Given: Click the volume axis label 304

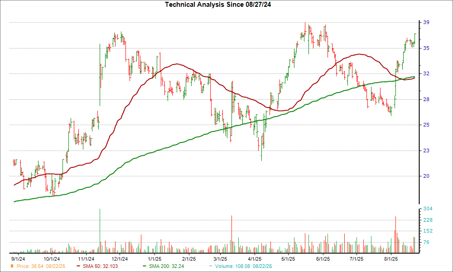Looking at the screenshot, I should [x=428, y=209].
